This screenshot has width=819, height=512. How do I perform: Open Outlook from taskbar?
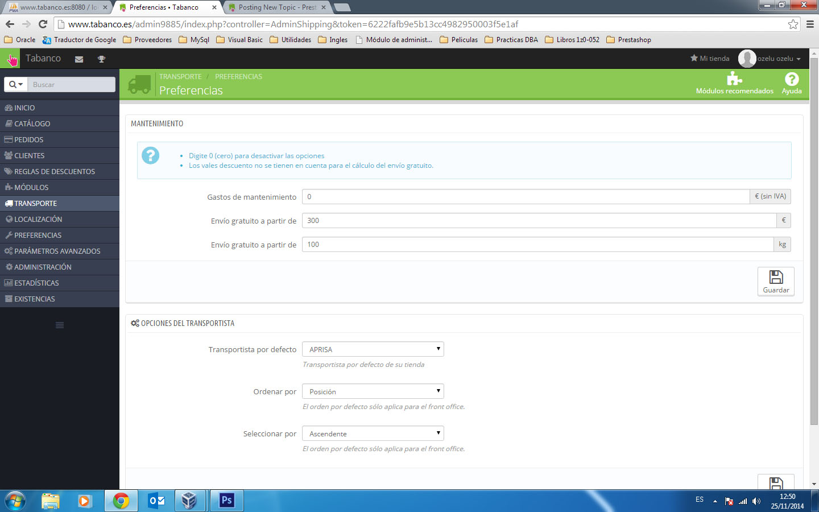(x=156, y=501)
